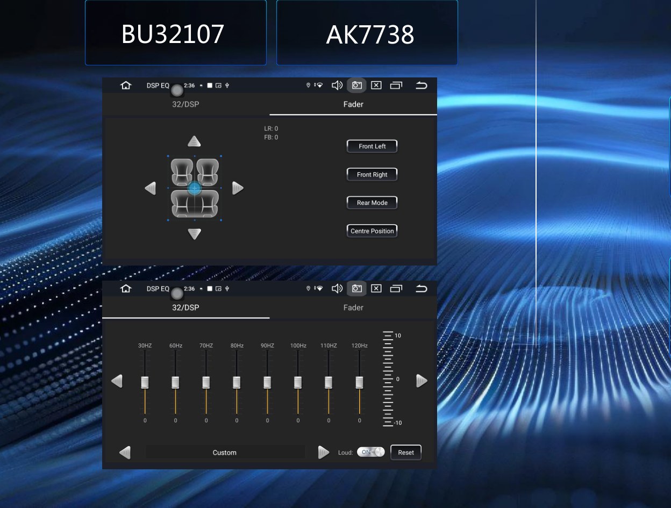Screen dimensions: 671x508
Task: Select the AK7738 chip option
Action: point(367,32)
